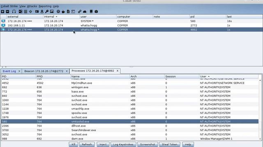Sort sessions by the user column header
Image resolution: width=263 pixels, height=147 pixels.
coord(98,17)
